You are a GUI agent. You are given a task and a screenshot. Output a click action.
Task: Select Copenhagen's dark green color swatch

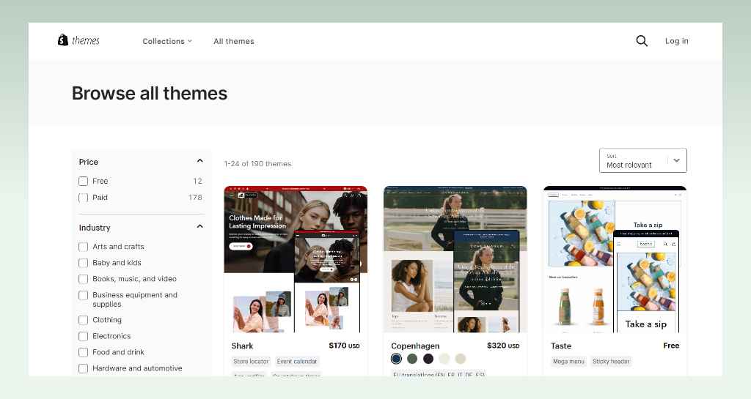click(x=412, y=359)
